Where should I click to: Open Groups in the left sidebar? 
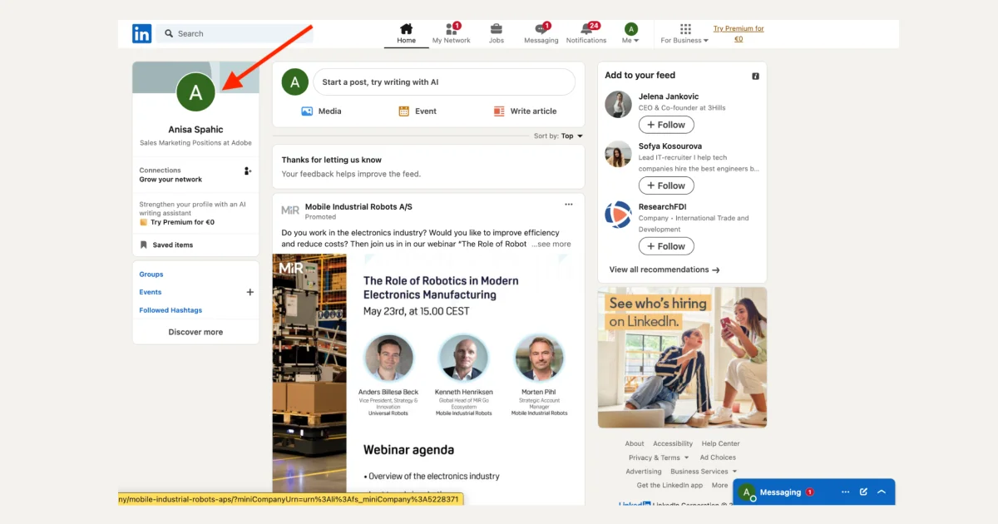(x=151, y=274)
